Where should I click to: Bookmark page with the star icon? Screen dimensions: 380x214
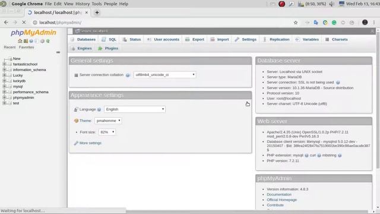tap(296, 23)
